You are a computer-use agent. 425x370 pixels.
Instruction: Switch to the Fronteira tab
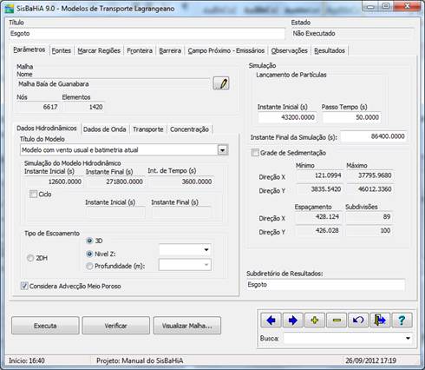pos(140,50)
